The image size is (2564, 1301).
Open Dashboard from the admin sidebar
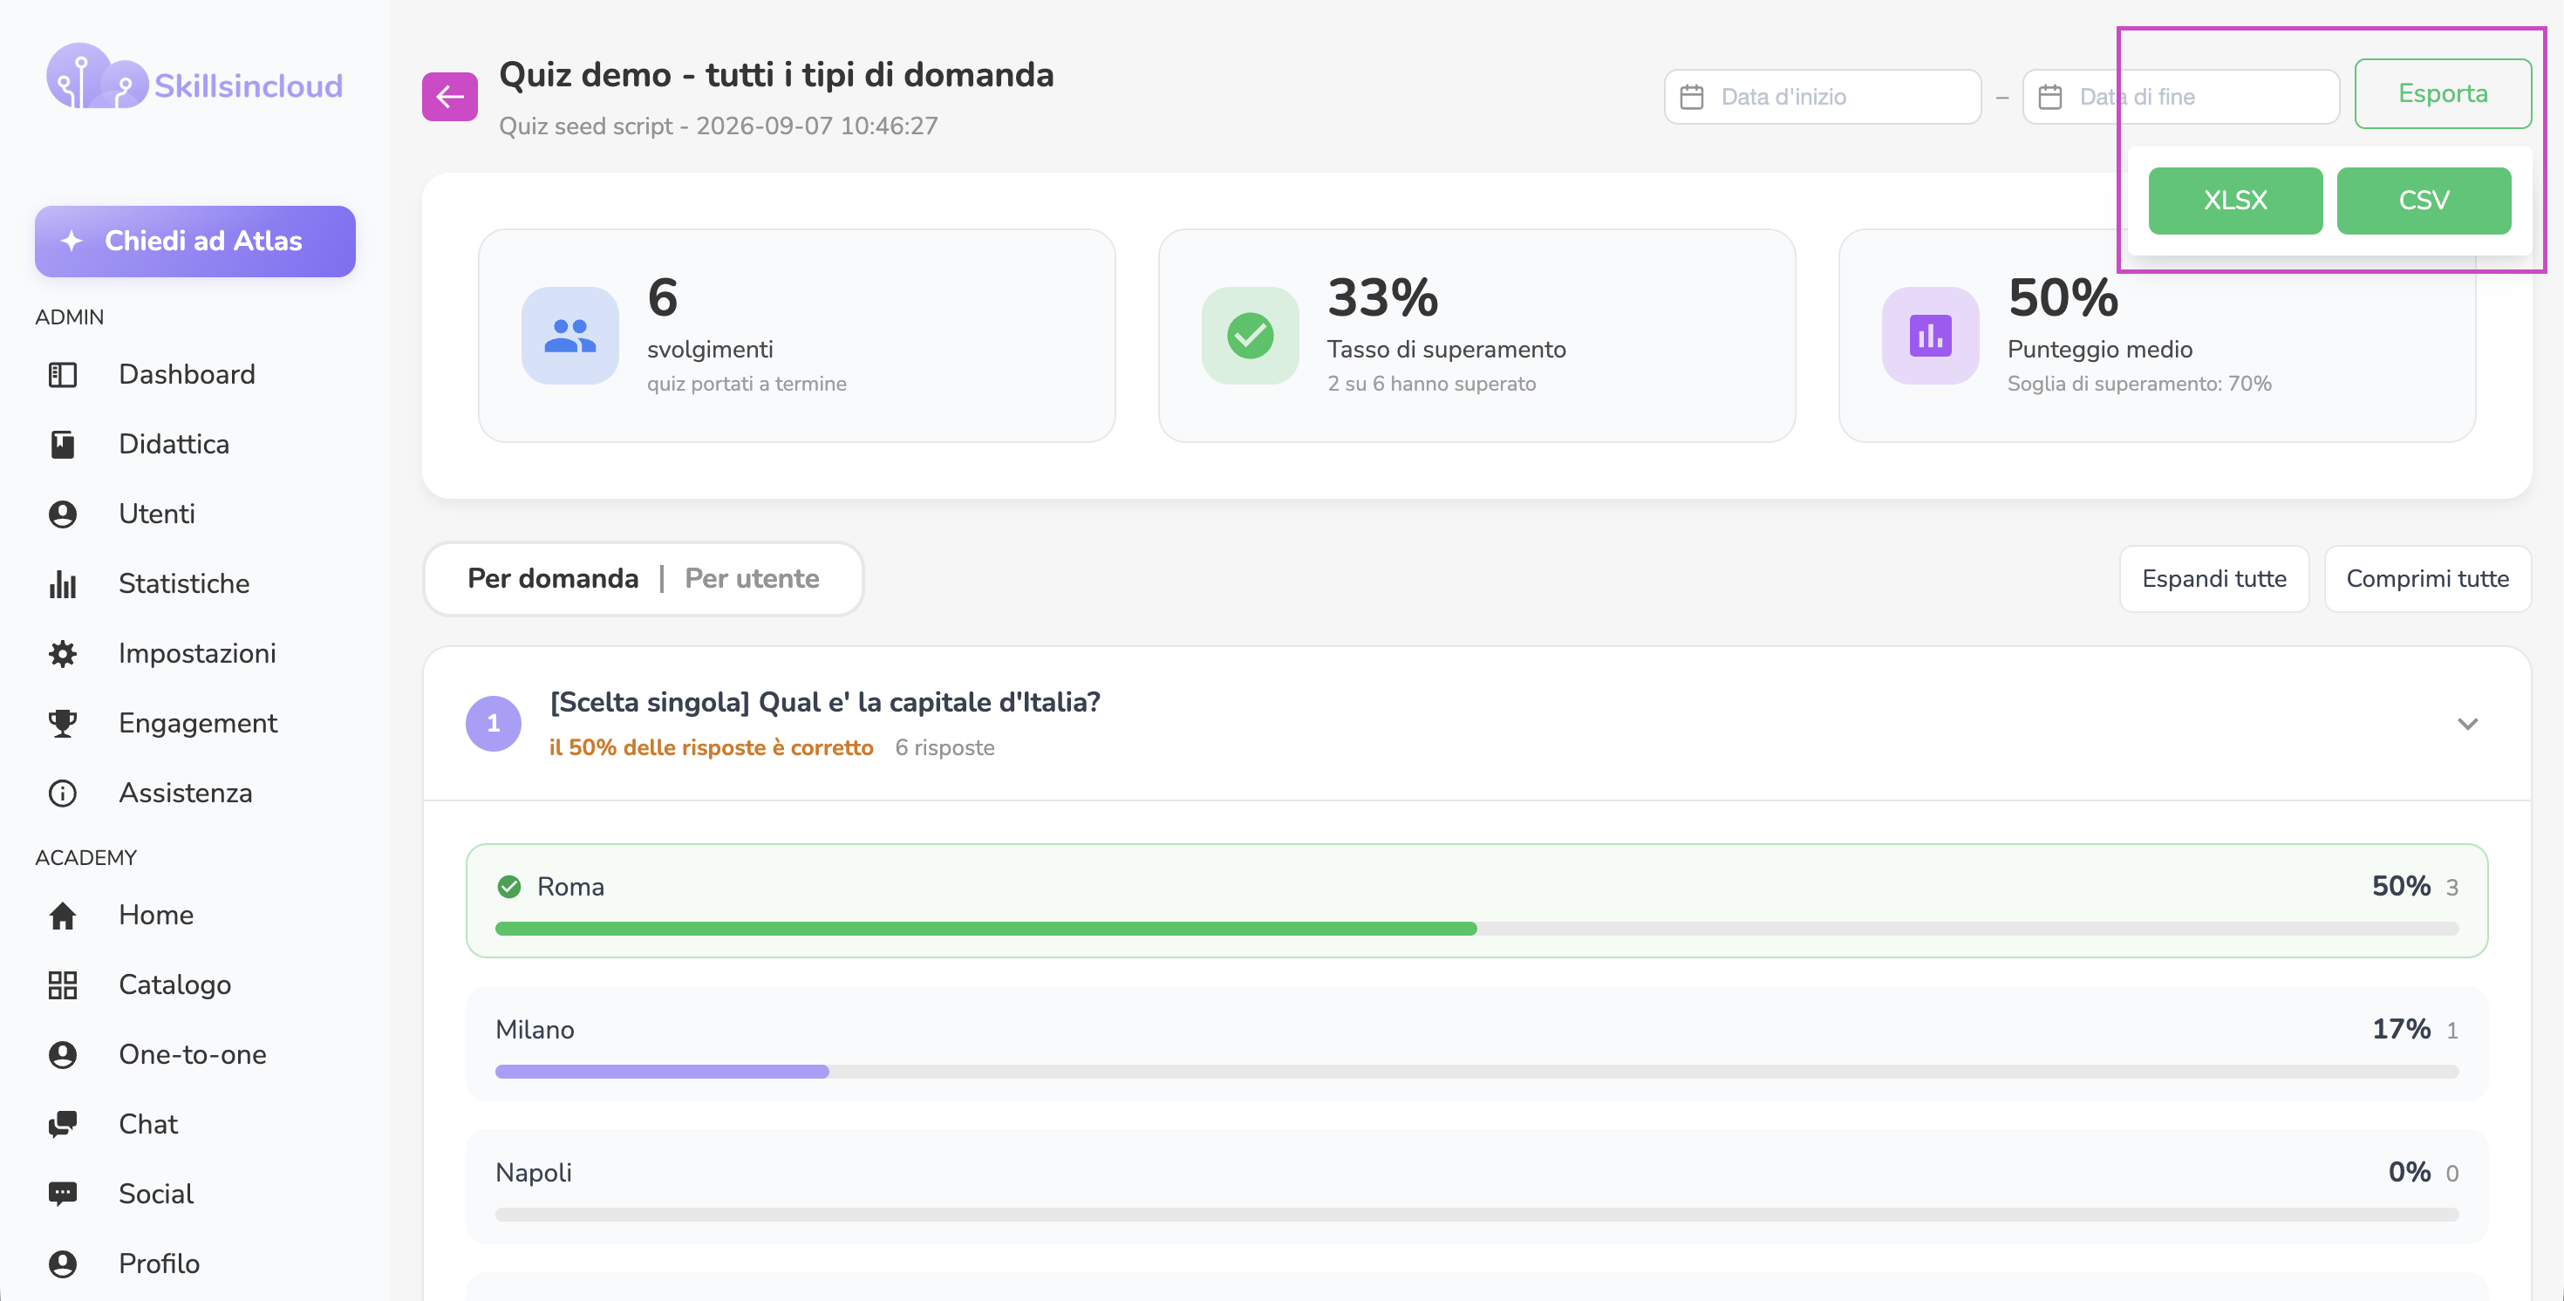(x=186, y=374)
